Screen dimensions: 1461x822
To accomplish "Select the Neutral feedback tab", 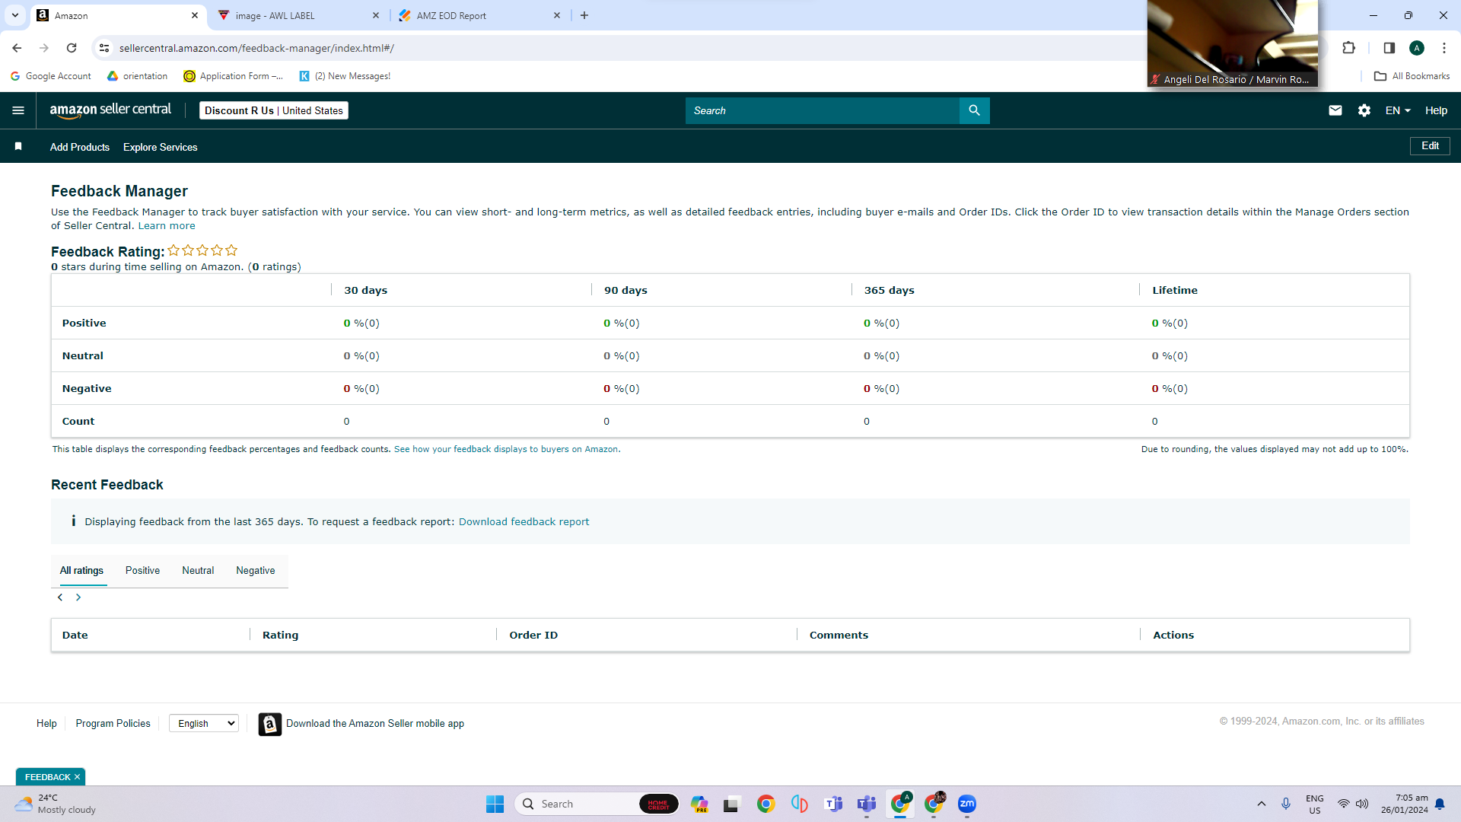I will click(198, 571).
